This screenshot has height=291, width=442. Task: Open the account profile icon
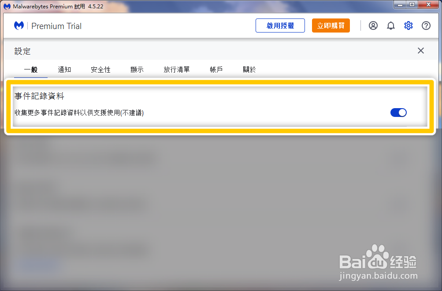pos(373,25)
